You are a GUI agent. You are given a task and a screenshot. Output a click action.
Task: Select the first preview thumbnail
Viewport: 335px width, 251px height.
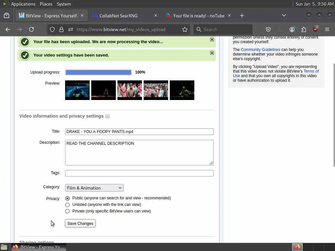pos(77,90)
